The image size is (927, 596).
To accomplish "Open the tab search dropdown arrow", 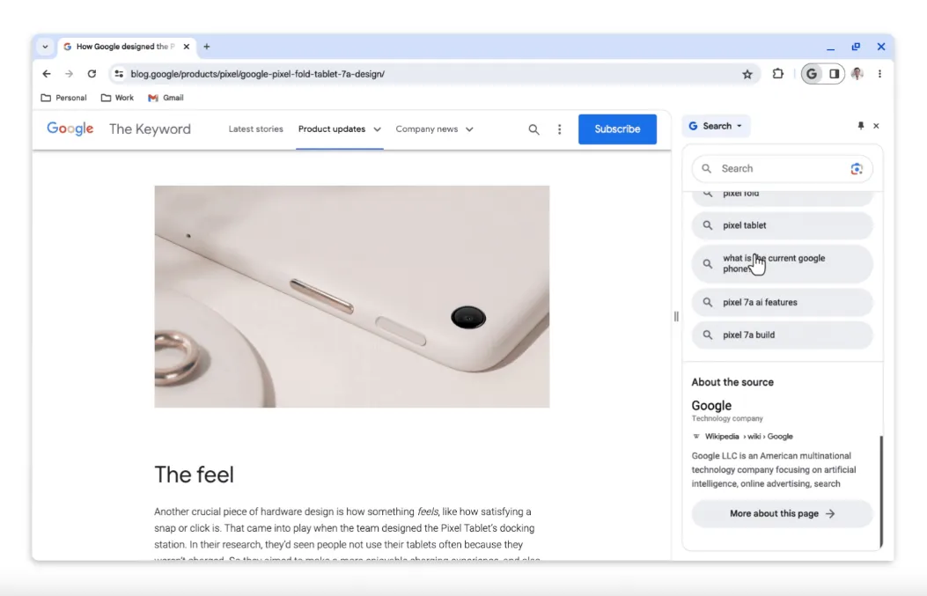I will 45,47.
